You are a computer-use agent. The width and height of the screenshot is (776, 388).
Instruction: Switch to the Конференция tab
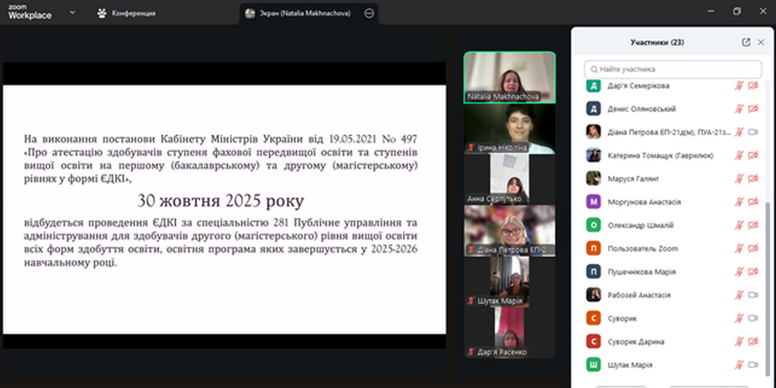tap(127, 14)
